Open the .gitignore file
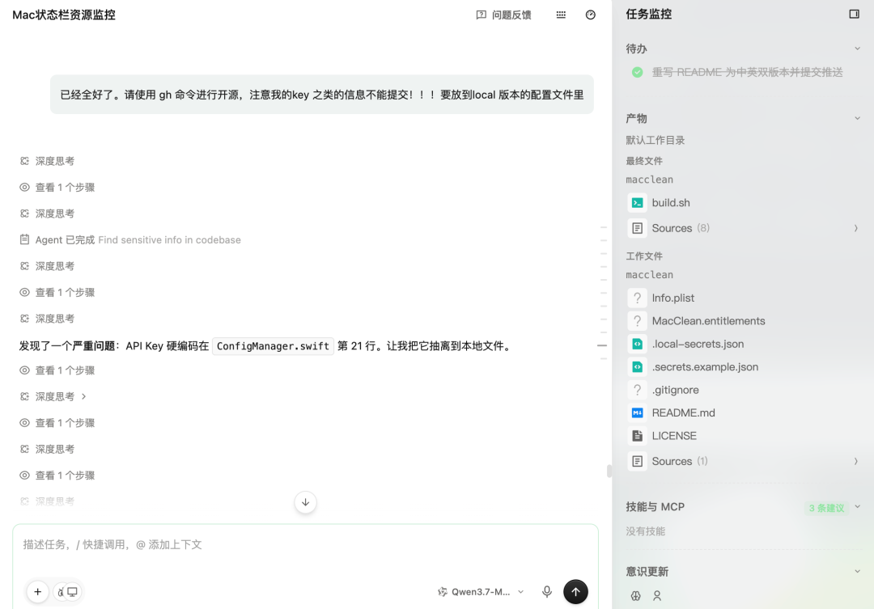This screenshot has width=874, height=609. tap(675, 390)
